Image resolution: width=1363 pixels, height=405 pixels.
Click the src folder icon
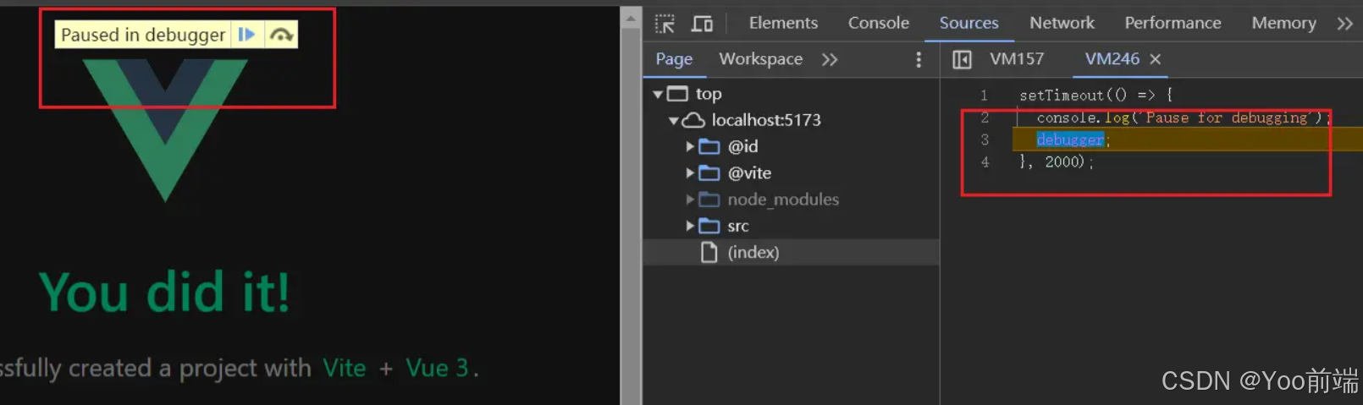tap(709, 226)
